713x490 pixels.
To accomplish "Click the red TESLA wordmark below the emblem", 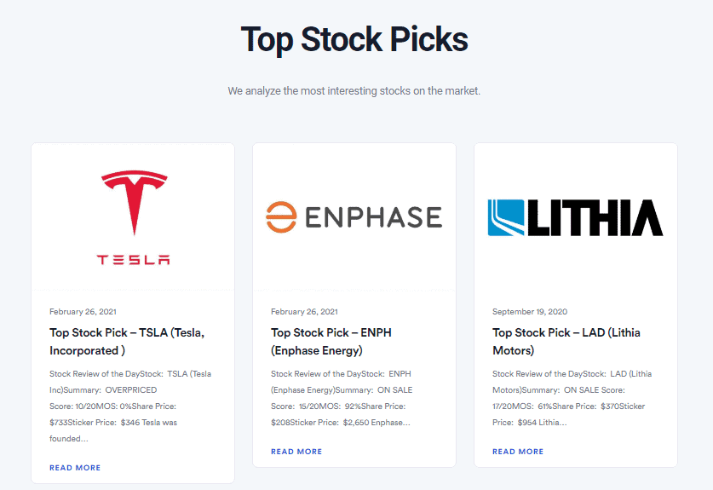I will [x=133, y=259].
